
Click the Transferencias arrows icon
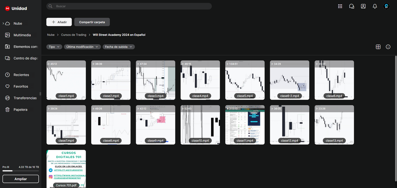tap(8, 98)
